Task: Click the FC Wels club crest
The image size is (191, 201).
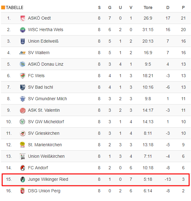Action: (x=23, y=76)
